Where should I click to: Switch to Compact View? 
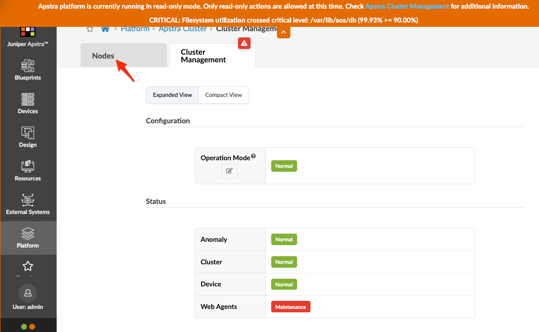(x=224, y=95)
